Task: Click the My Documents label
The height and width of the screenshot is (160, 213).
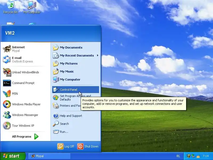Action: click(71, 47)
